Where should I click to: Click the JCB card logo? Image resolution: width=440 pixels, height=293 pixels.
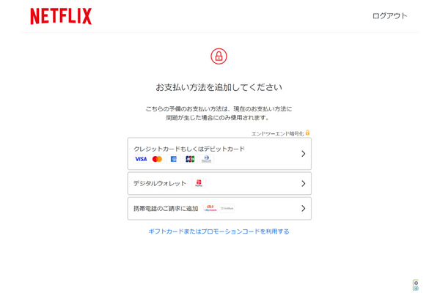(x=190, y=159)
